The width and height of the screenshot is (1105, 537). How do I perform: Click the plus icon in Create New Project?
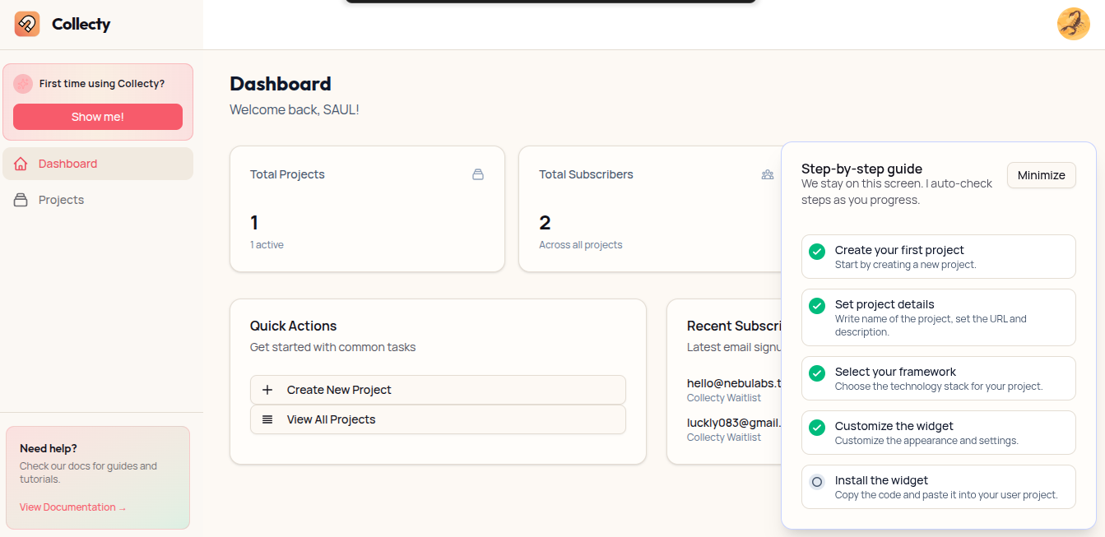point(267,389)
